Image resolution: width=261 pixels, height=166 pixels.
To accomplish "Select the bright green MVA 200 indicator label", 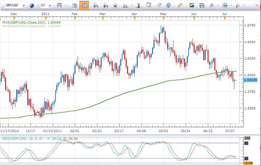I will pos(31,23).
